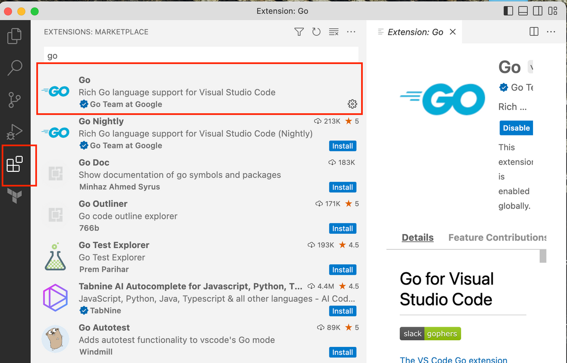Open the Extensions view icon
Viewport: 567px width, 363px height.
pos(15,164)
